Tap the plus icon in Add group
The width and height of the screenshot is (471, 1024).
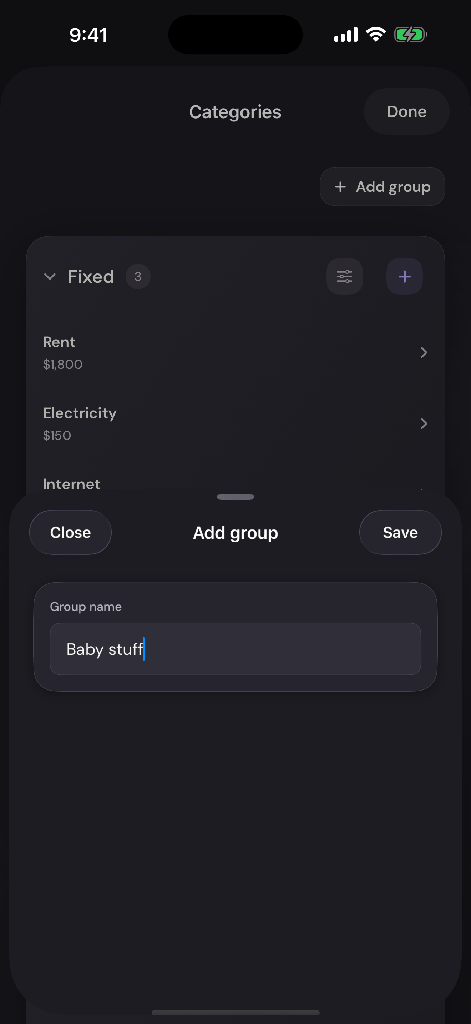(x=340, y=187)
